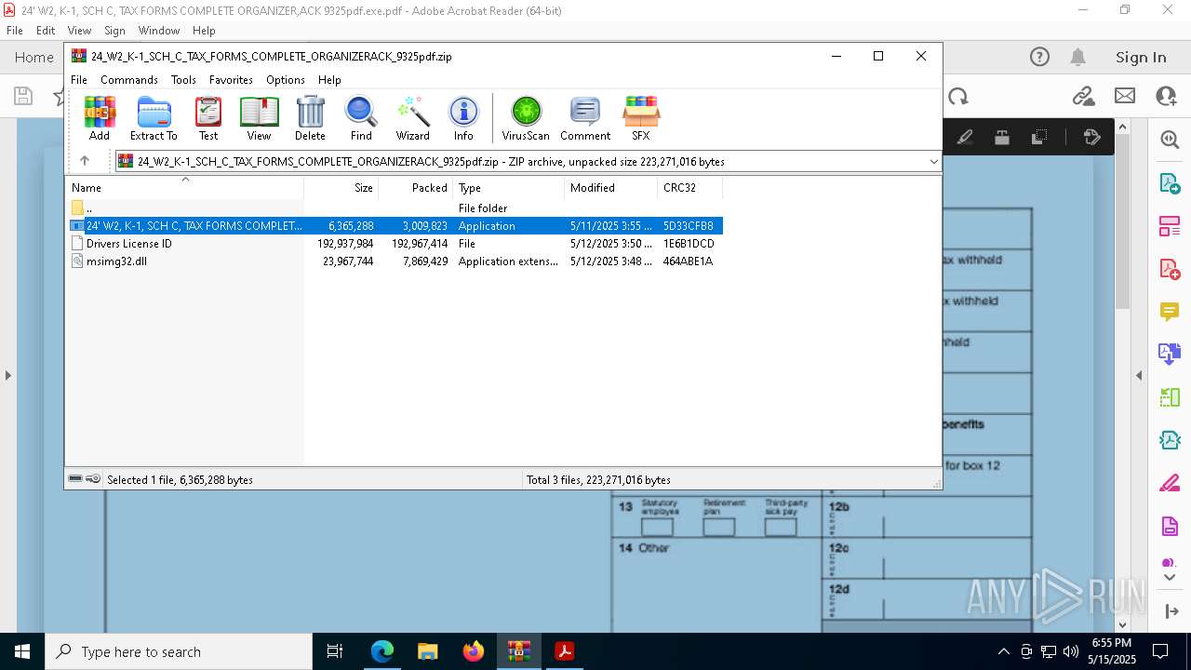Open Firefox from taskbar

point(474,651)
